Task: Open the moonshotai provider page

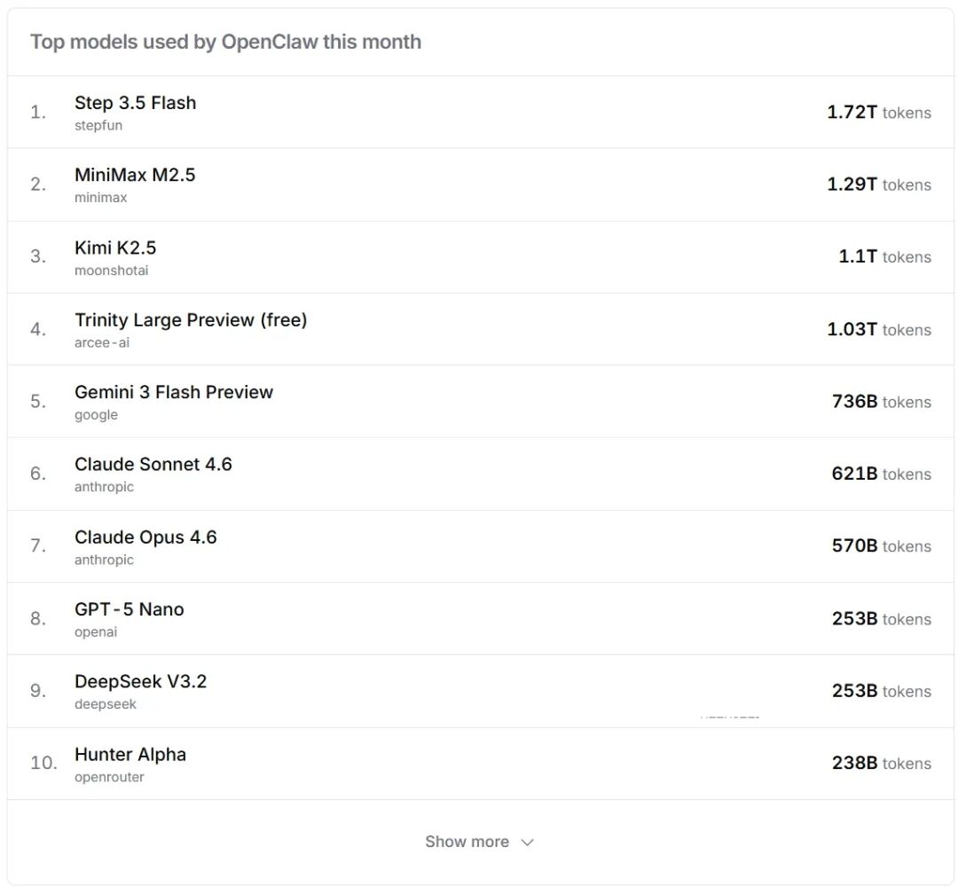Action: point(111,271)
